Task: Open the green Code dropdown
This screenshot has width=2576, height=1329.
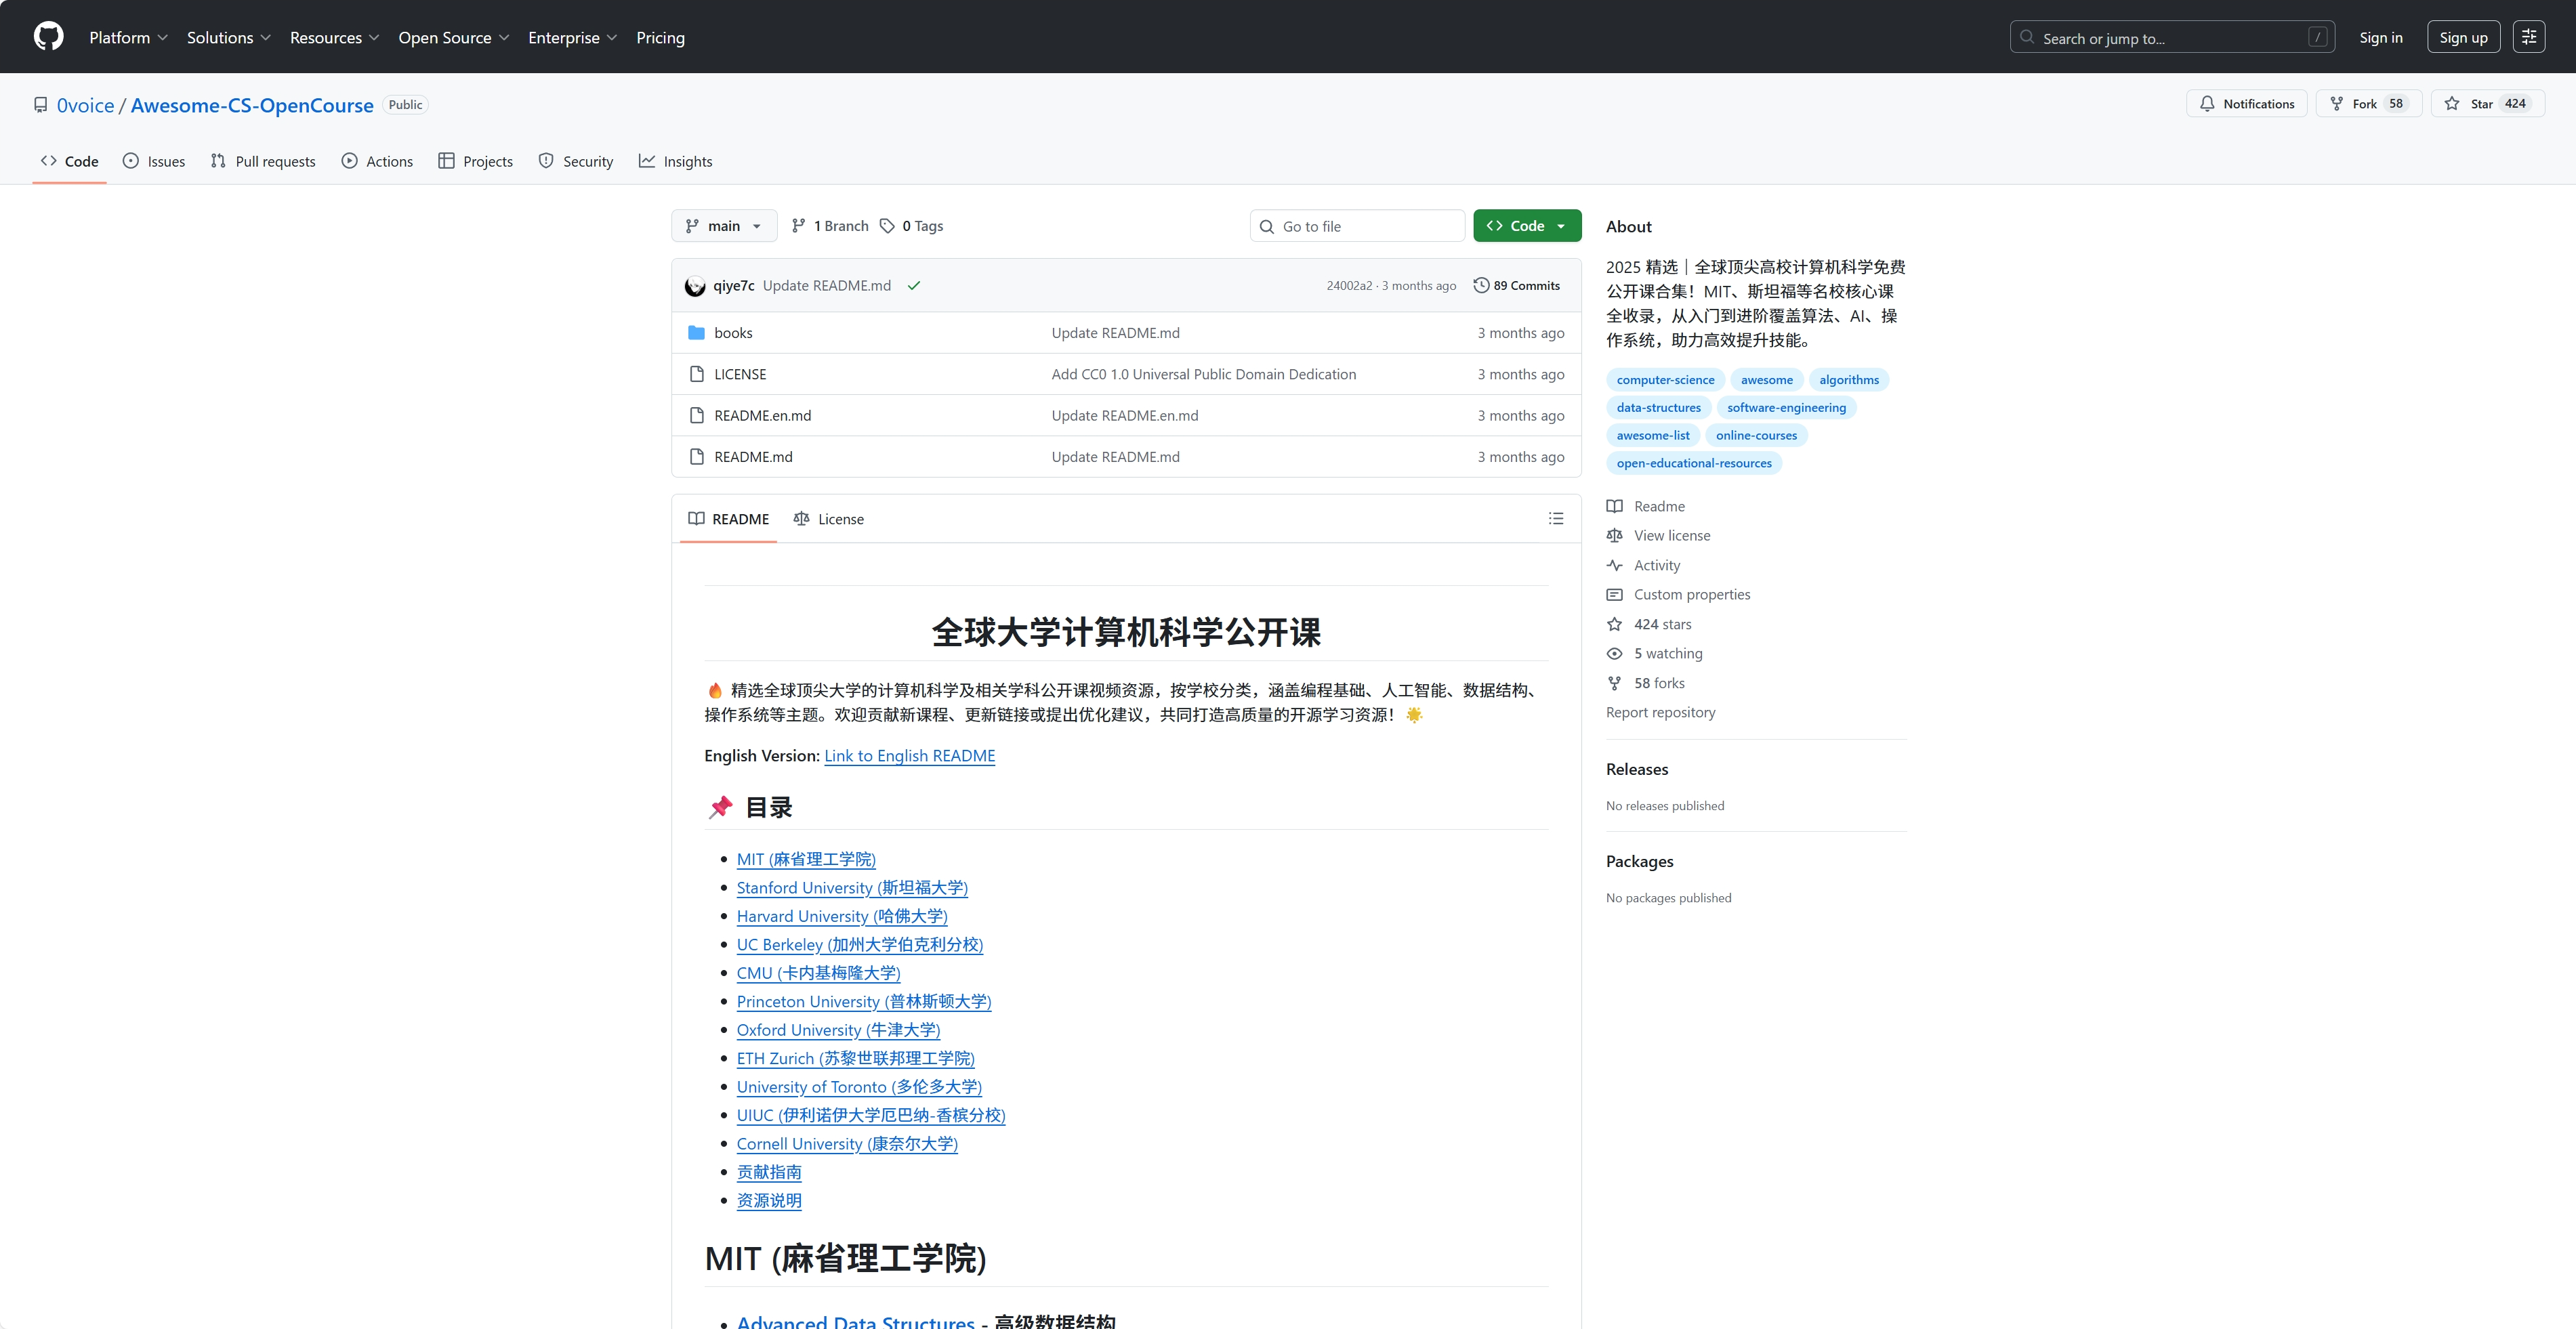Action: [1527, 225]
